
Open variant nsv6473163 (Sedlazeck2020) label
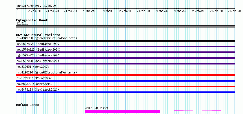point(38,90)
